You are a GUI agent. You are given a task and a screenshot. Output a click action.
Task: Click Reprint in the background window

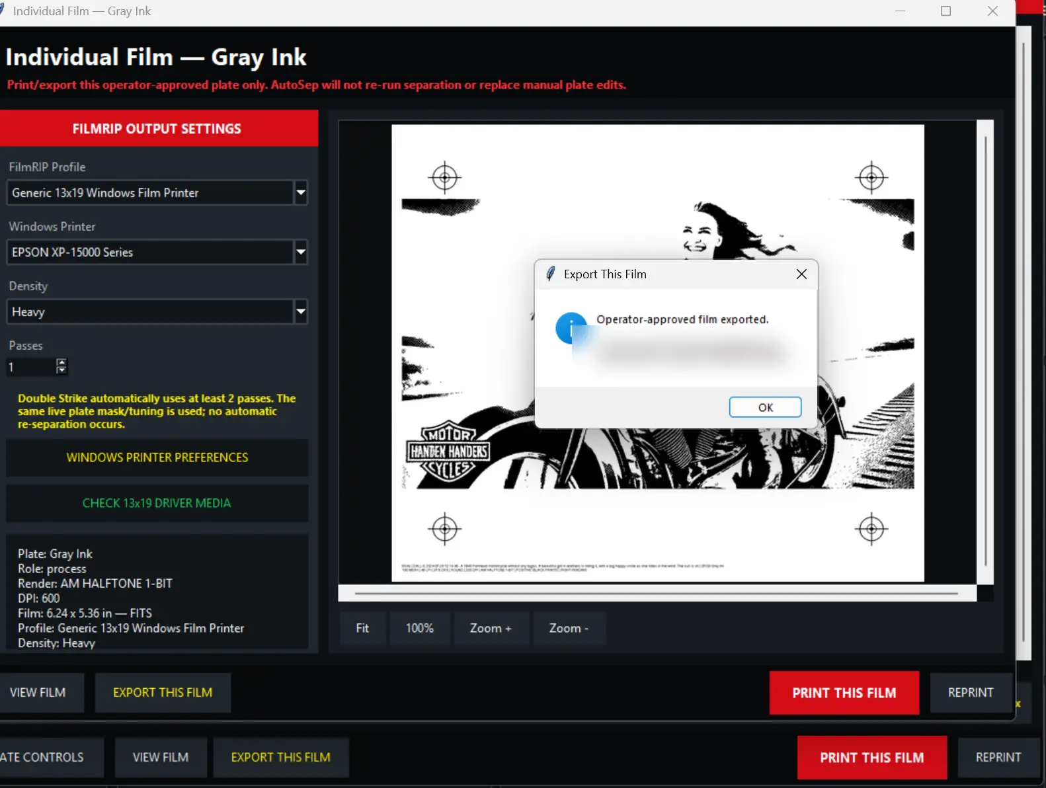[x=998, y=757]
